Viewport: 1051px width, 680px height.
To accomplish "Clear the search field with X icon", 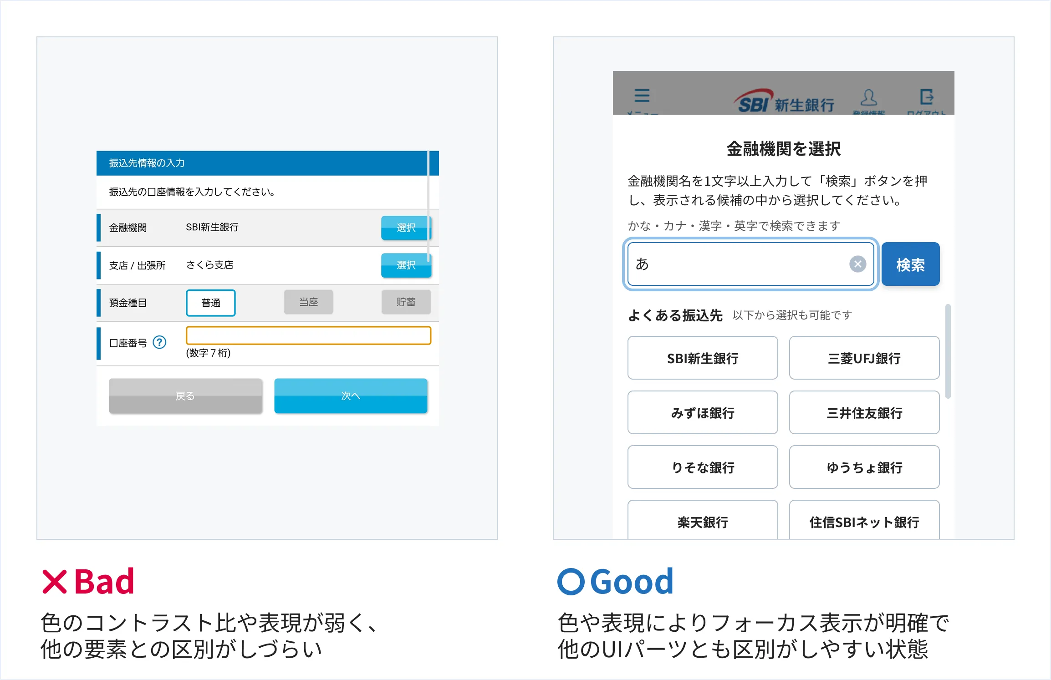I will (x=857, y=264).
